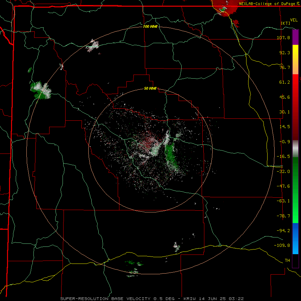Click the -63.1 velocity legend value
This screenshot has width=301, height=301.
[283, 201]
